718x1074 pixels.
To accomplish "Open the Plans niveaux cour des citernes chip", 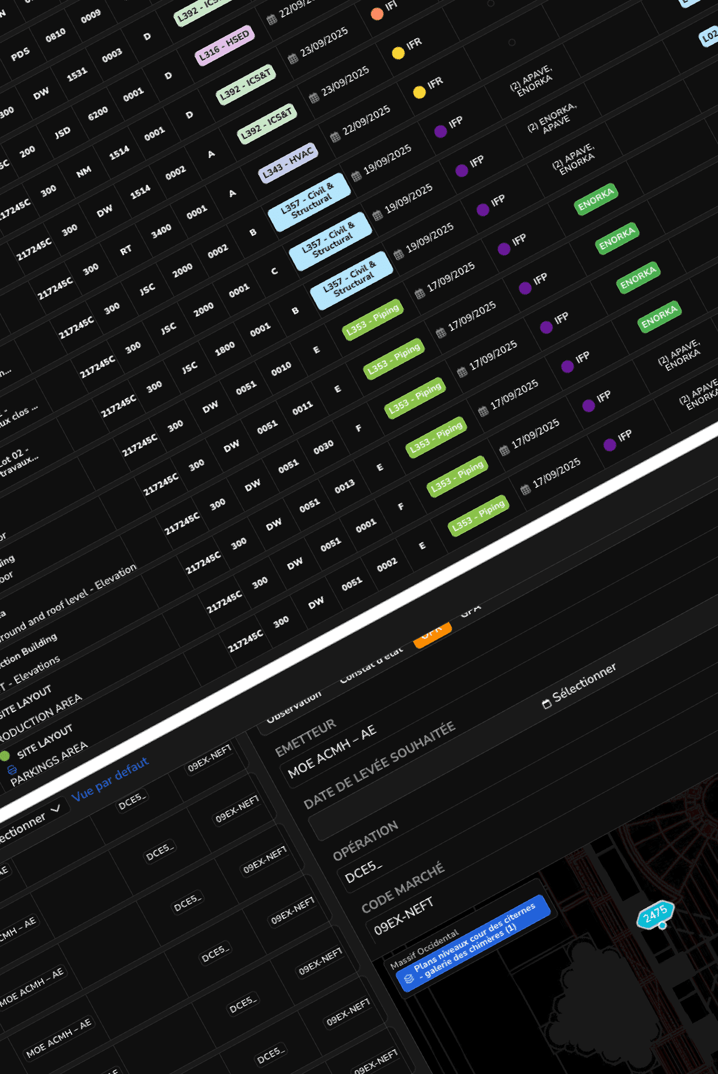I will pos(473,943).
